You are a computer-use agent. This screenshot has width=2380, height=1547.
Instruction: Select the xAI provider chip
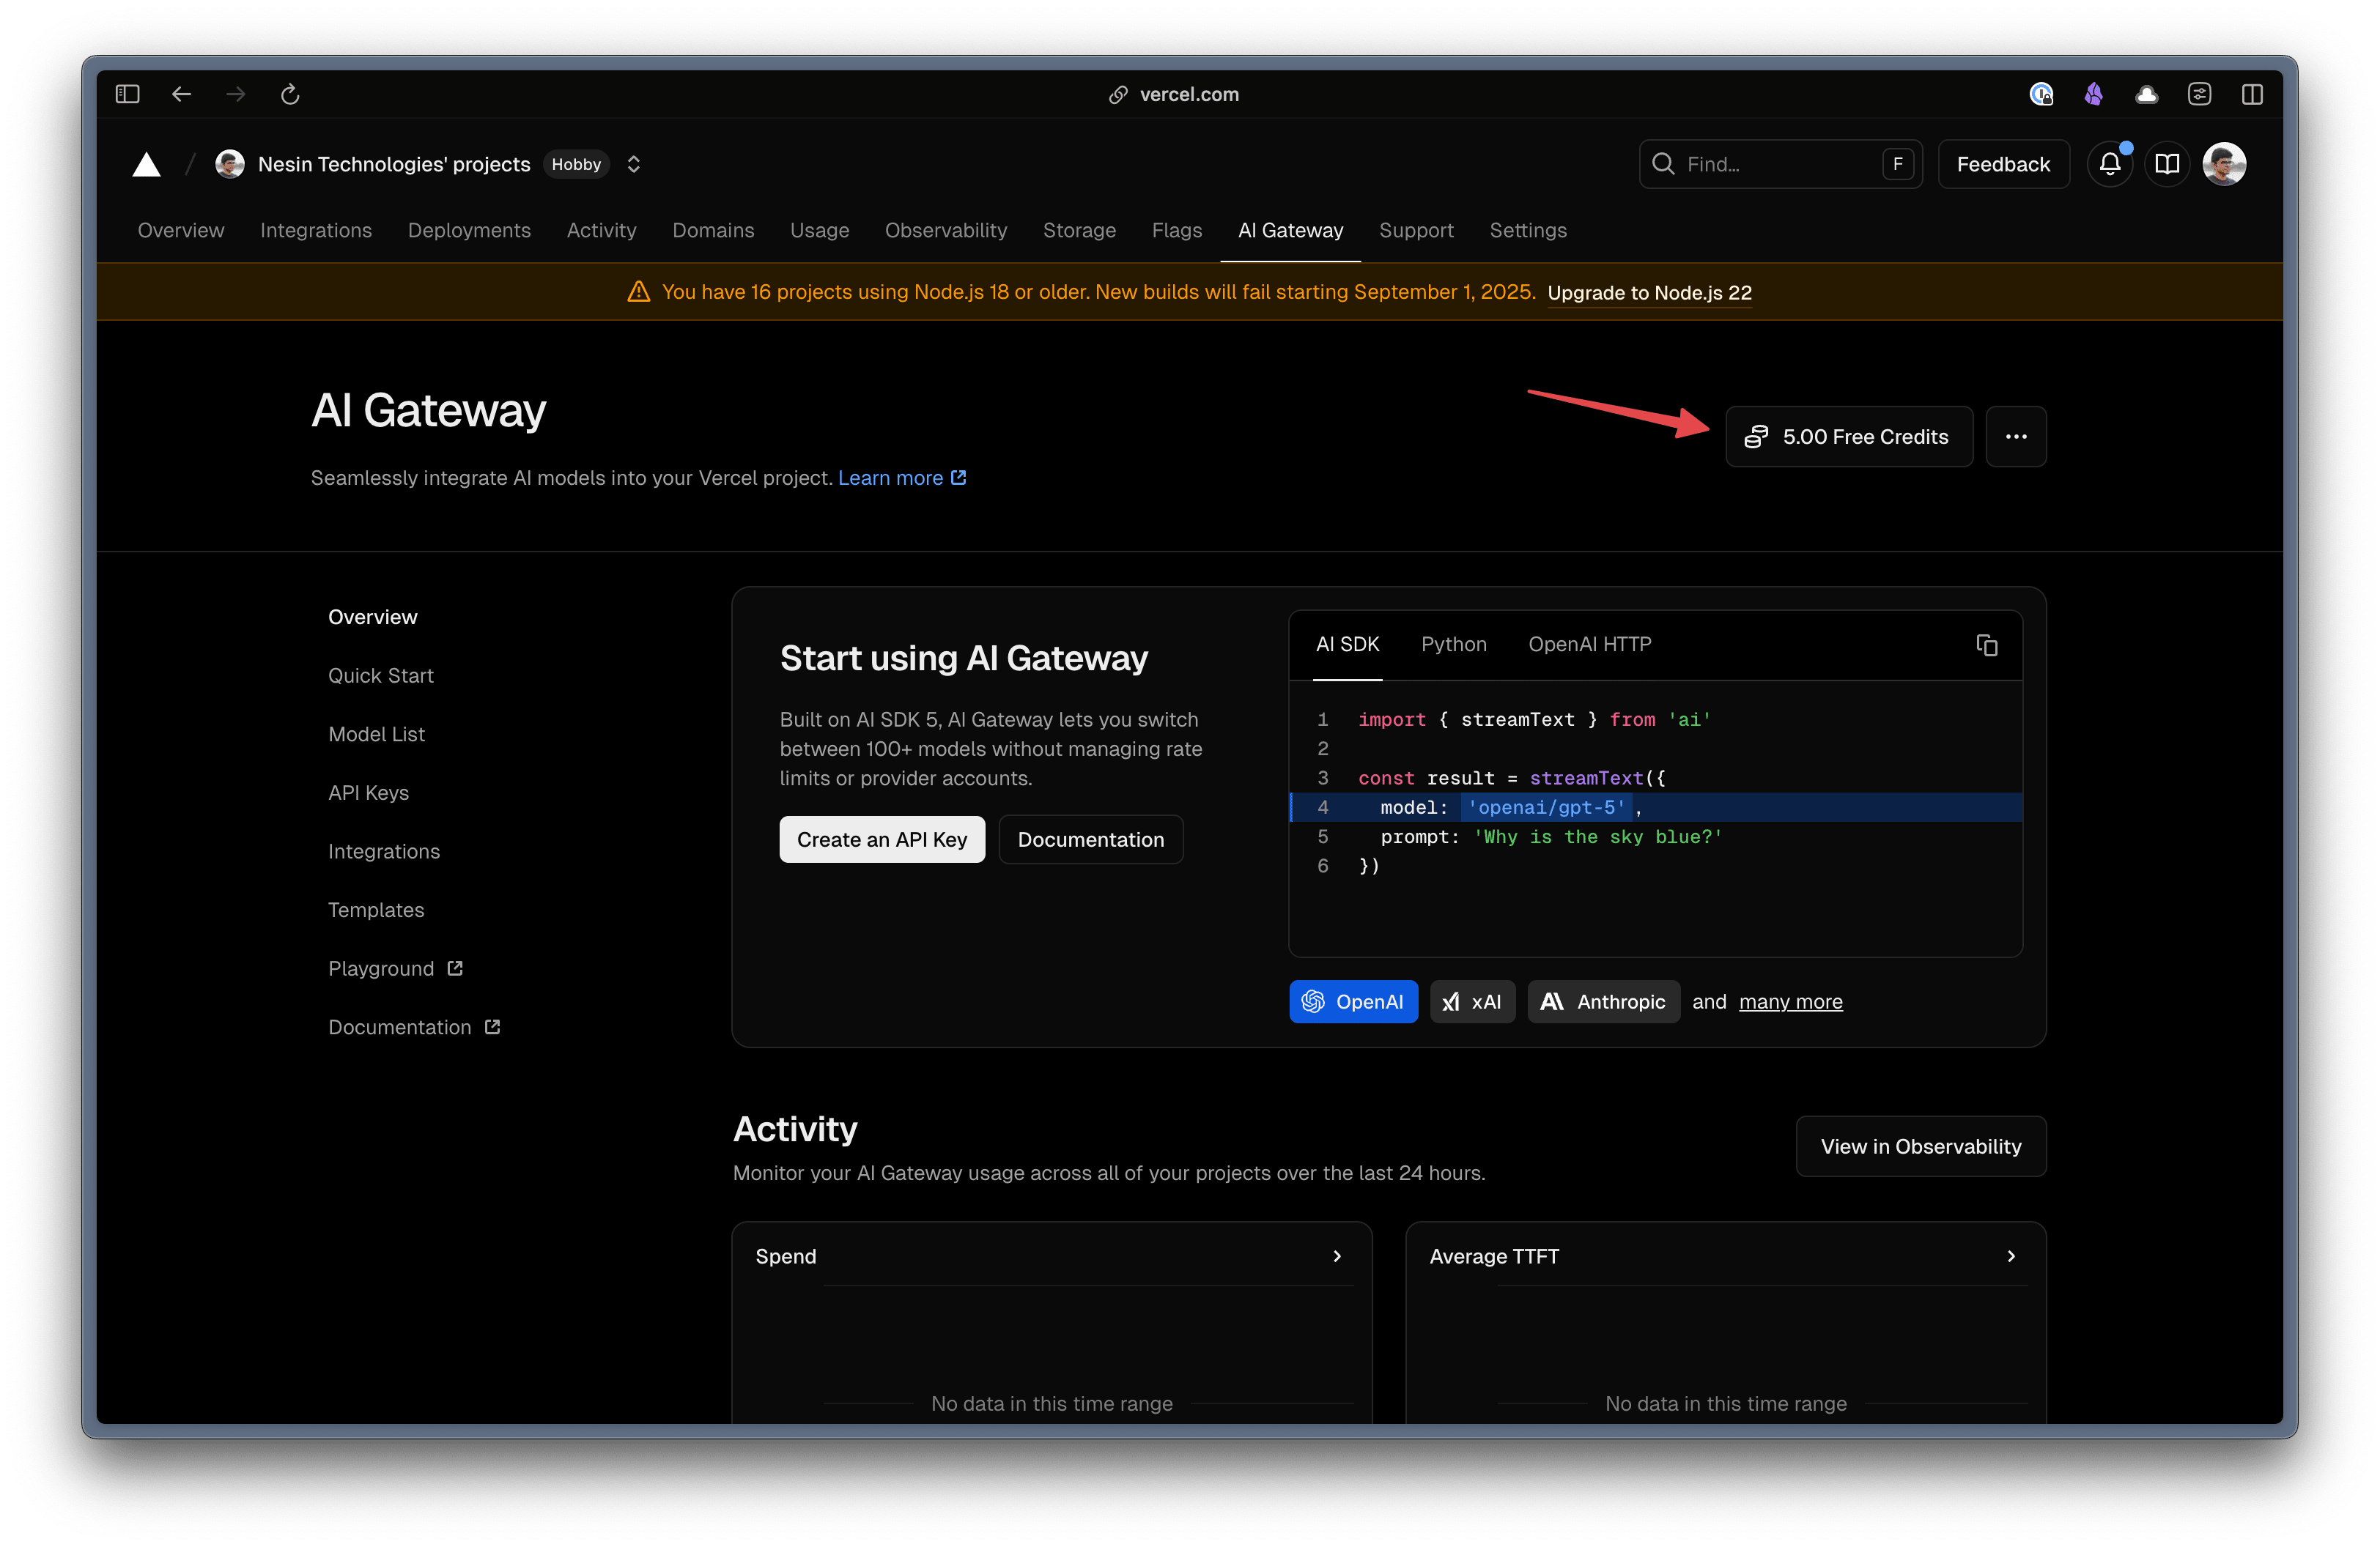pyautogui.click(x=1472, y=1001)
